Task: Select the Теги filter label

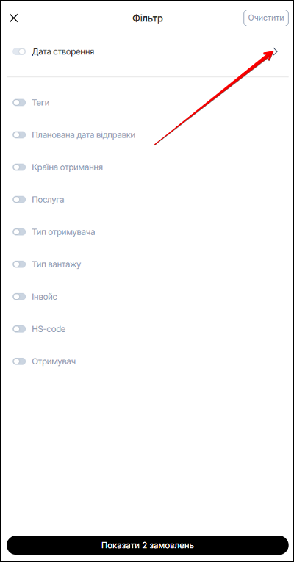Action: coord(41,103)
